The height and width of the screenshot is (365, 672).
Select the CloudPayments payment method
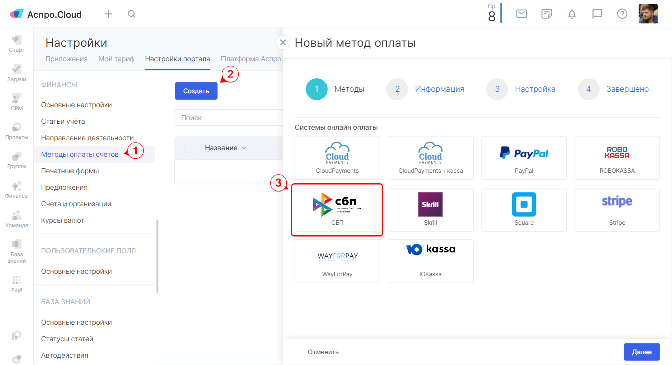click(x=337, y=158)
